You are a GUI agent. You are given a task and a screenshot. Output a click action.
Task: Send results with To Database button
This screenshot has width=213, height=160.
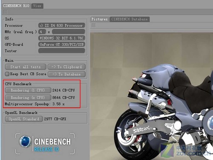[x=66, y=74]
